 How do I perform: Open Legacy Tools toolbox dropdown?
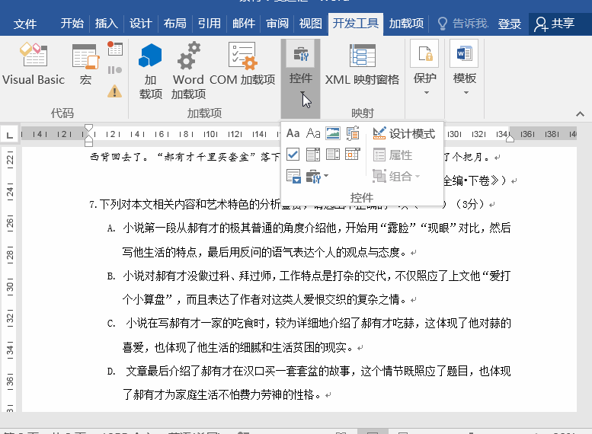[x=317, y=176]
